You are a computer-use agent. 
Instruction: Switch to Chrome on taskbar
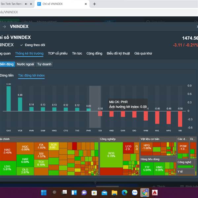pyautogui.click(x=145, y=192)
